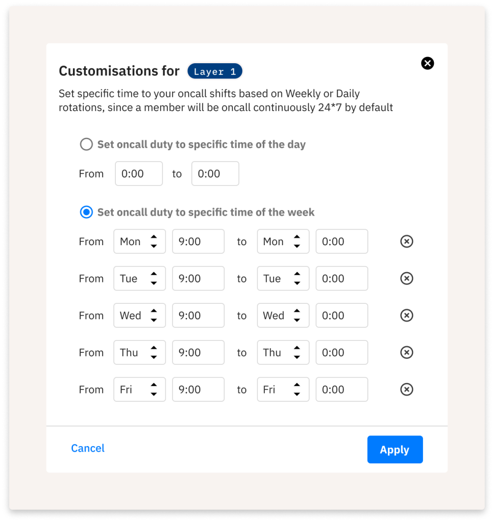Remove the Monday shift row
The image size is (494, 522).
point(406,242)
